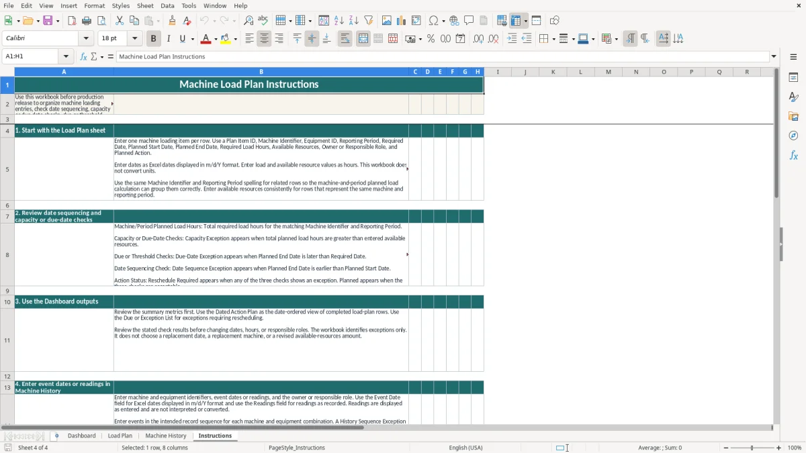Screen dimensions: 806x453
Task: Apply the red font color swatch
Action: (206, 39)
